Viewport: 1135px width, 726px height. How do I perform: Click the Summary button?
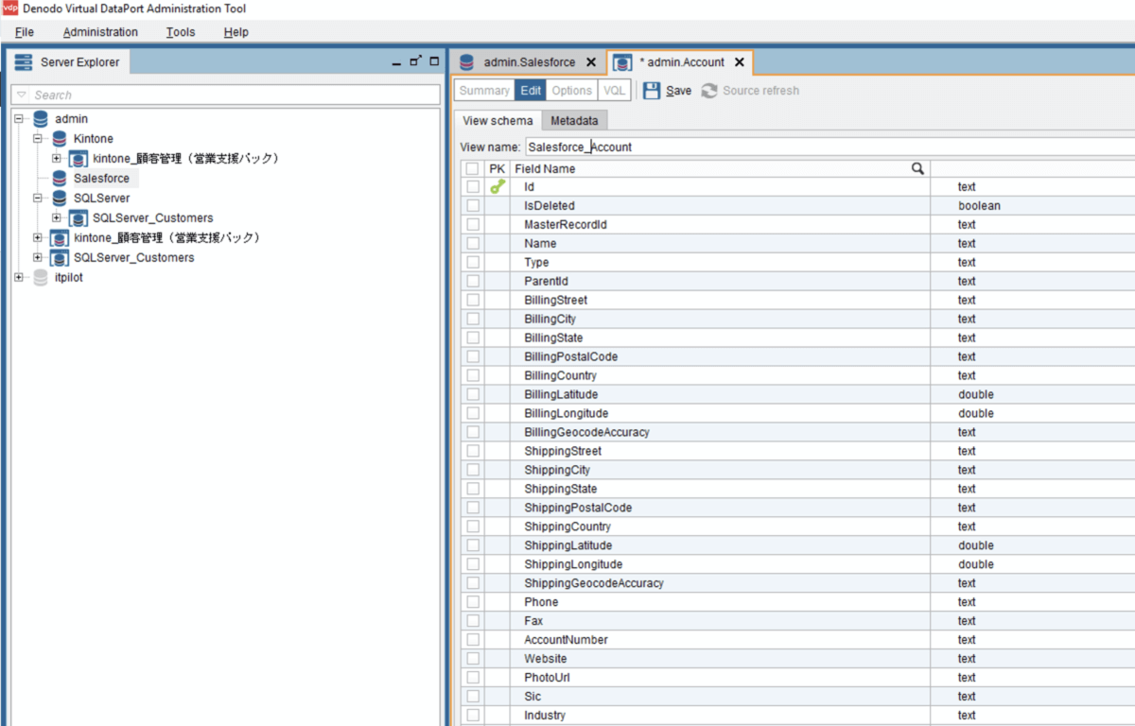[x=485, y=91]
